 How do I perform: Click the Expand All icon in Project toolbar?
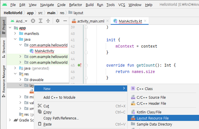tap(41, 21)
